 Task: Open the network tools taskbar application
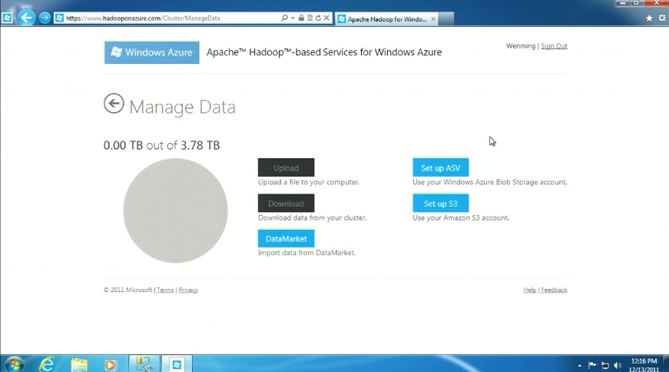(x=144, y=364)
